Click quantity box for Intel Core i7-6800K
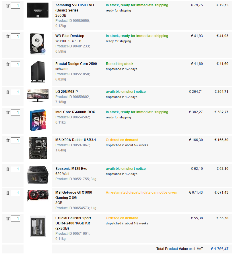 coord(15,113)
